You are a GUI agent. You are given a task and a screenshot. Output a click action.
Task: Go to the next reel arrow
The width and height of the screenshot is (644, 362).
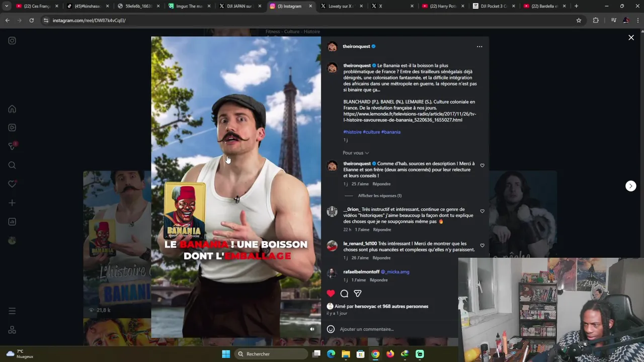coord(630,186)
